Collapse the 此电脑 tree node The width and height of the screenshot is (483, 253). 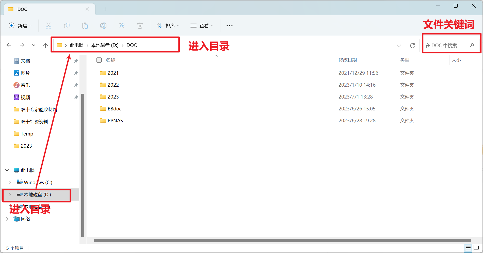point(7,170)
